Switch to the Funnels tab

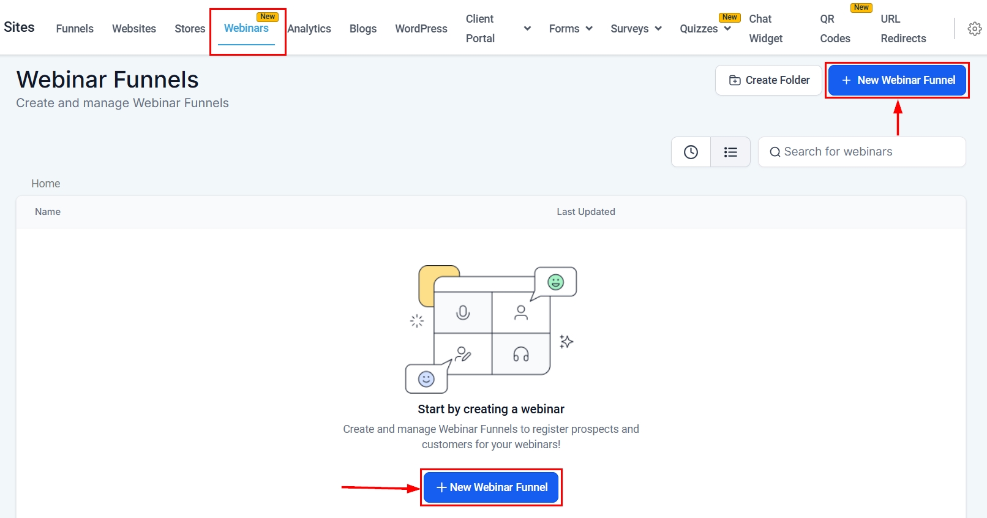point(75,29)
